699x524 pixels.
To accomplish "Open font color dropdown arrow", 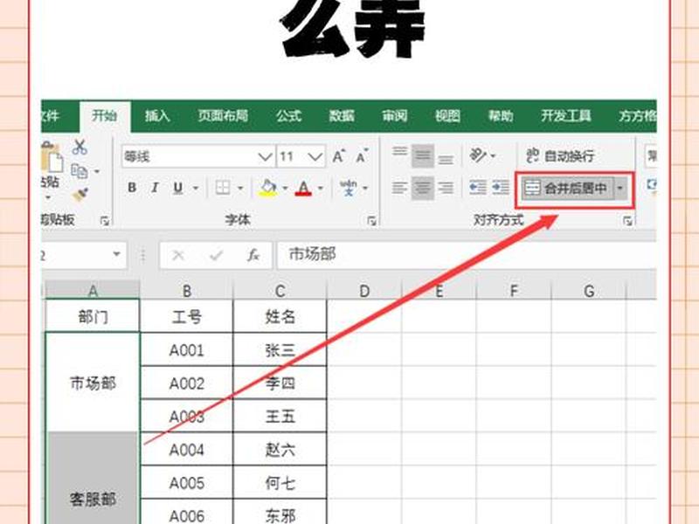I will (321, 188).
